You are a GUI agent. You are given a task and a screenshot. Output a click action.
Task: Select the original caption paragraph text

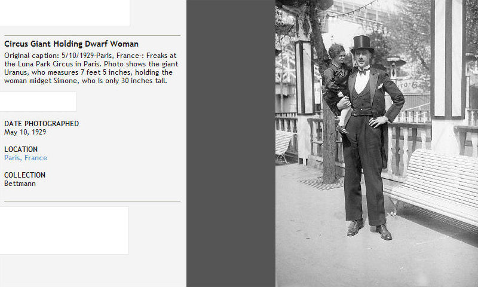tap(90, 68)
